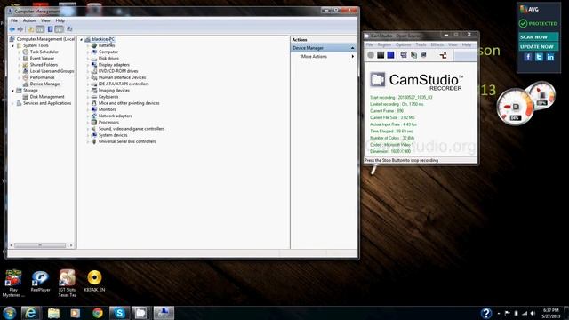569x320 pixels.
Task: Expand the Processors category
Action: [x=88, y=123]
